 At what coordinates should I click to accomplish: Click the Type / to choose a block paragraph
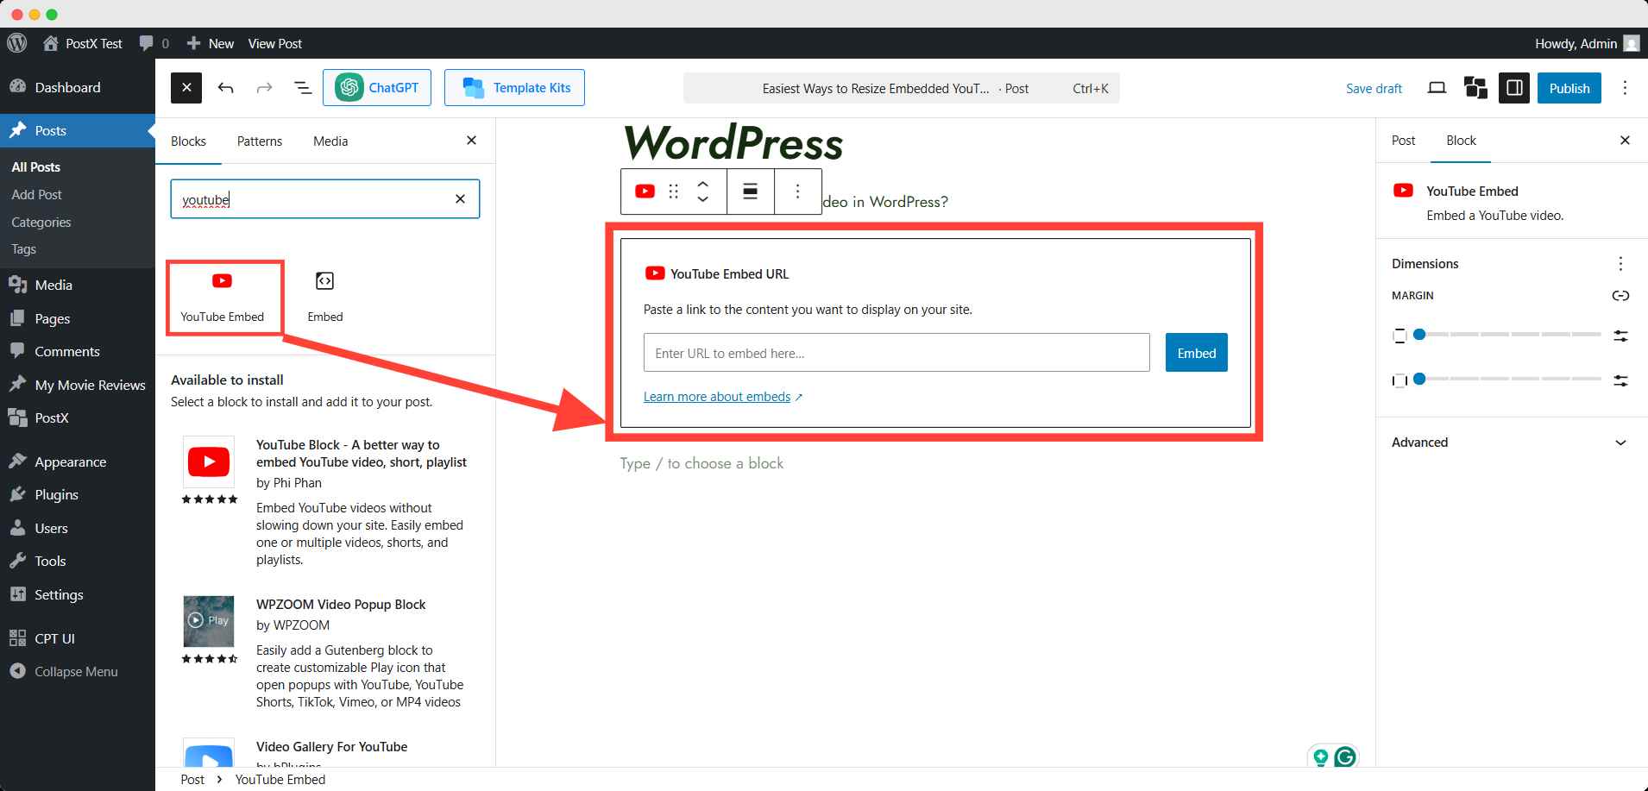click(701, 463)
